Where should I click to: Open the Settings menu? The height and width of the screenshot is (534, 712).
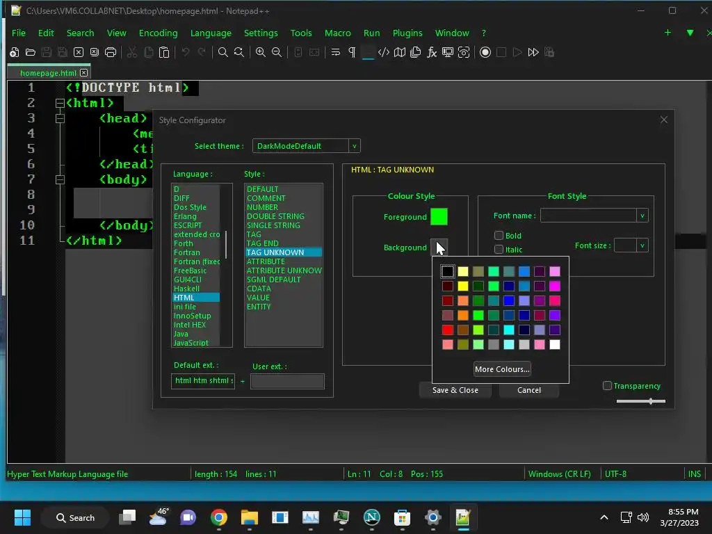coord(261,33)
